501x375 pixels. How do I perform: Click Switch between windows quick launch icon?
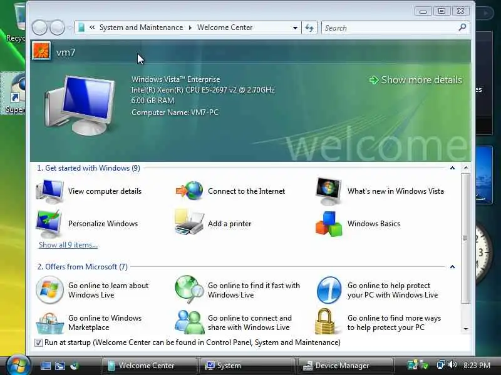coord(59,366)
